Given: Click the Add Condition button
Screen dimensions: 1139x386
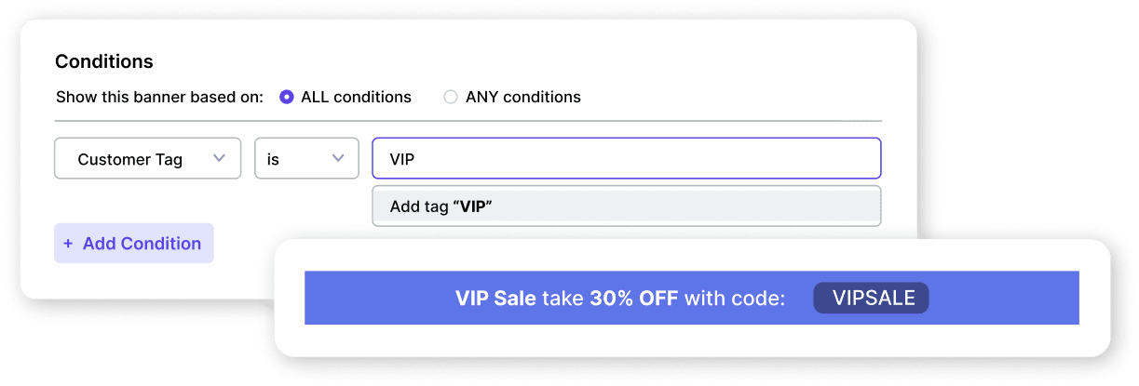Looking at the screenshot, I should point(134,244).
